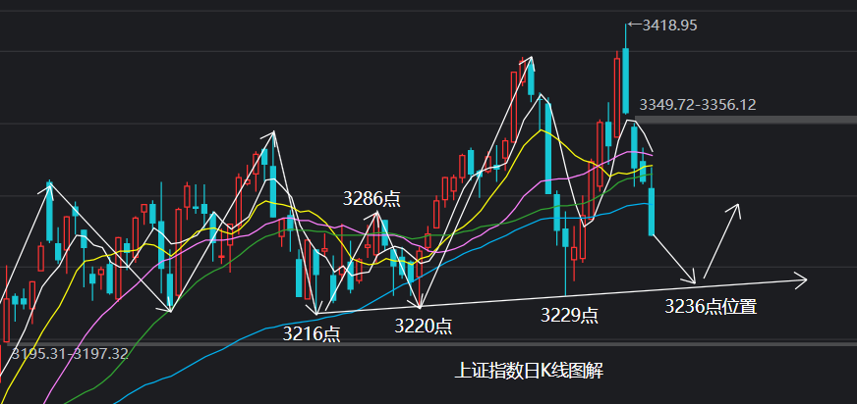Click the 上证指数日K线图解 chart title

(529, 371)
